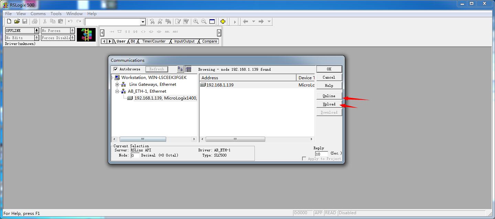Viewport: 495px width, 219px height.
Task: Click the Zoom In magnifier icon
Action: point(196,21)
